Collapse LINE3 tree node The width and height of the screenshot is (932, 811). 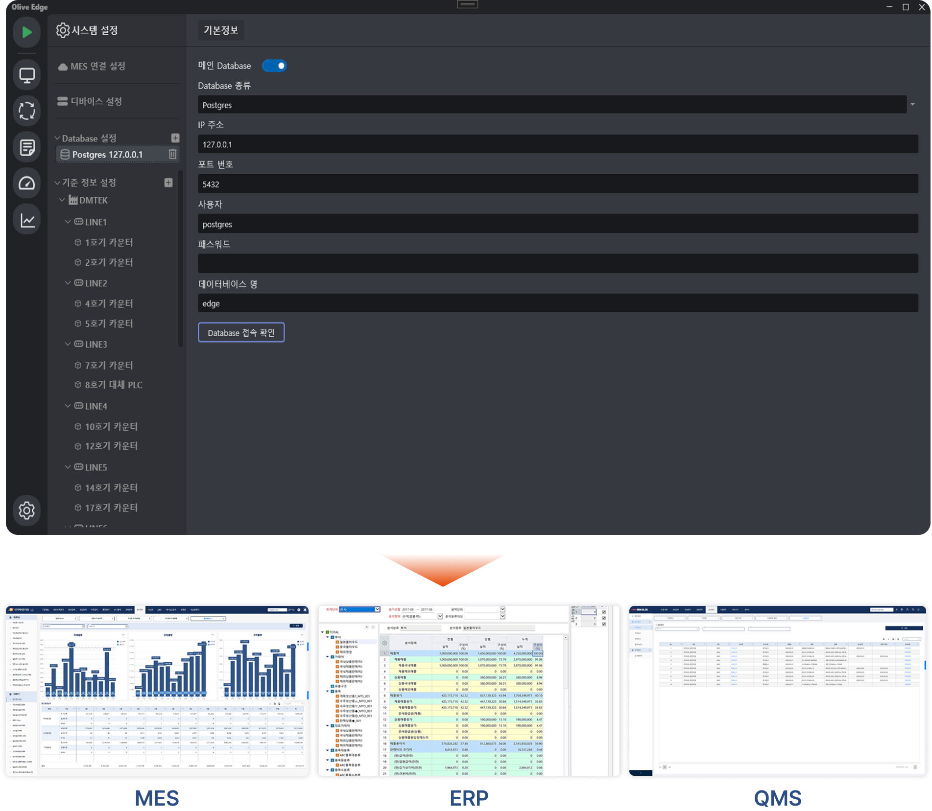click(68, 344)
